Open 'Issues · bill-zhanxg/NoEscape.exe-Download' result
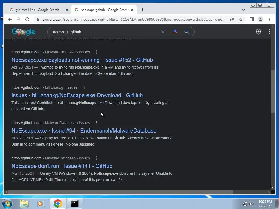279x209 pixels. point(77,95)
